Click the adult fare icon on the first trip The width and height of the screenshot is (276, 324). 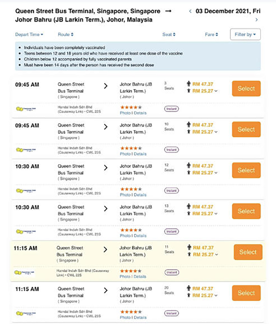[x=189, y=84]
